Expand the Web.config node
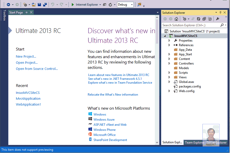230x153 pixels. tap(169, 91)
